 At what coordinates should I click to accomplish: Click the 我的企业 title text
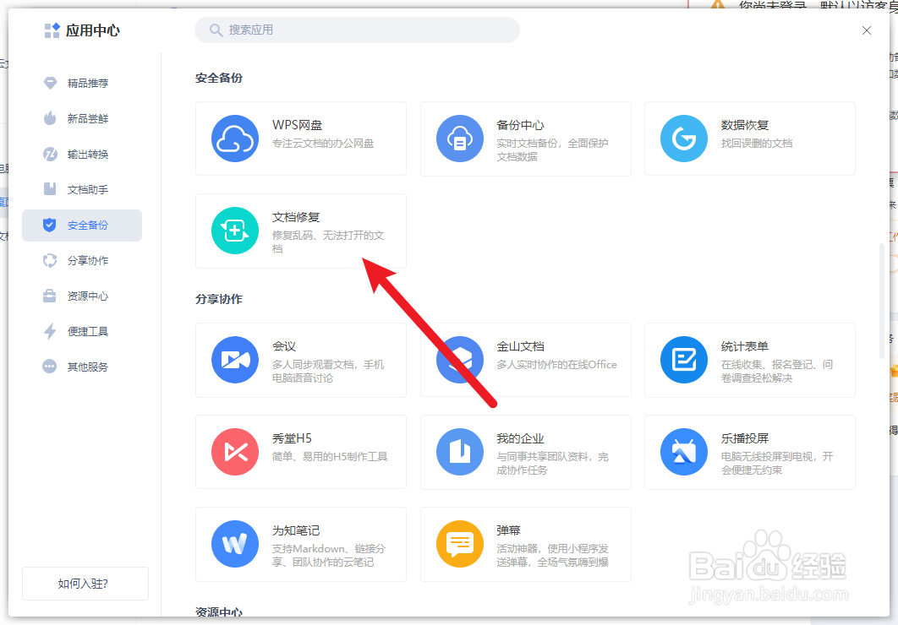(x=520, y=438)
